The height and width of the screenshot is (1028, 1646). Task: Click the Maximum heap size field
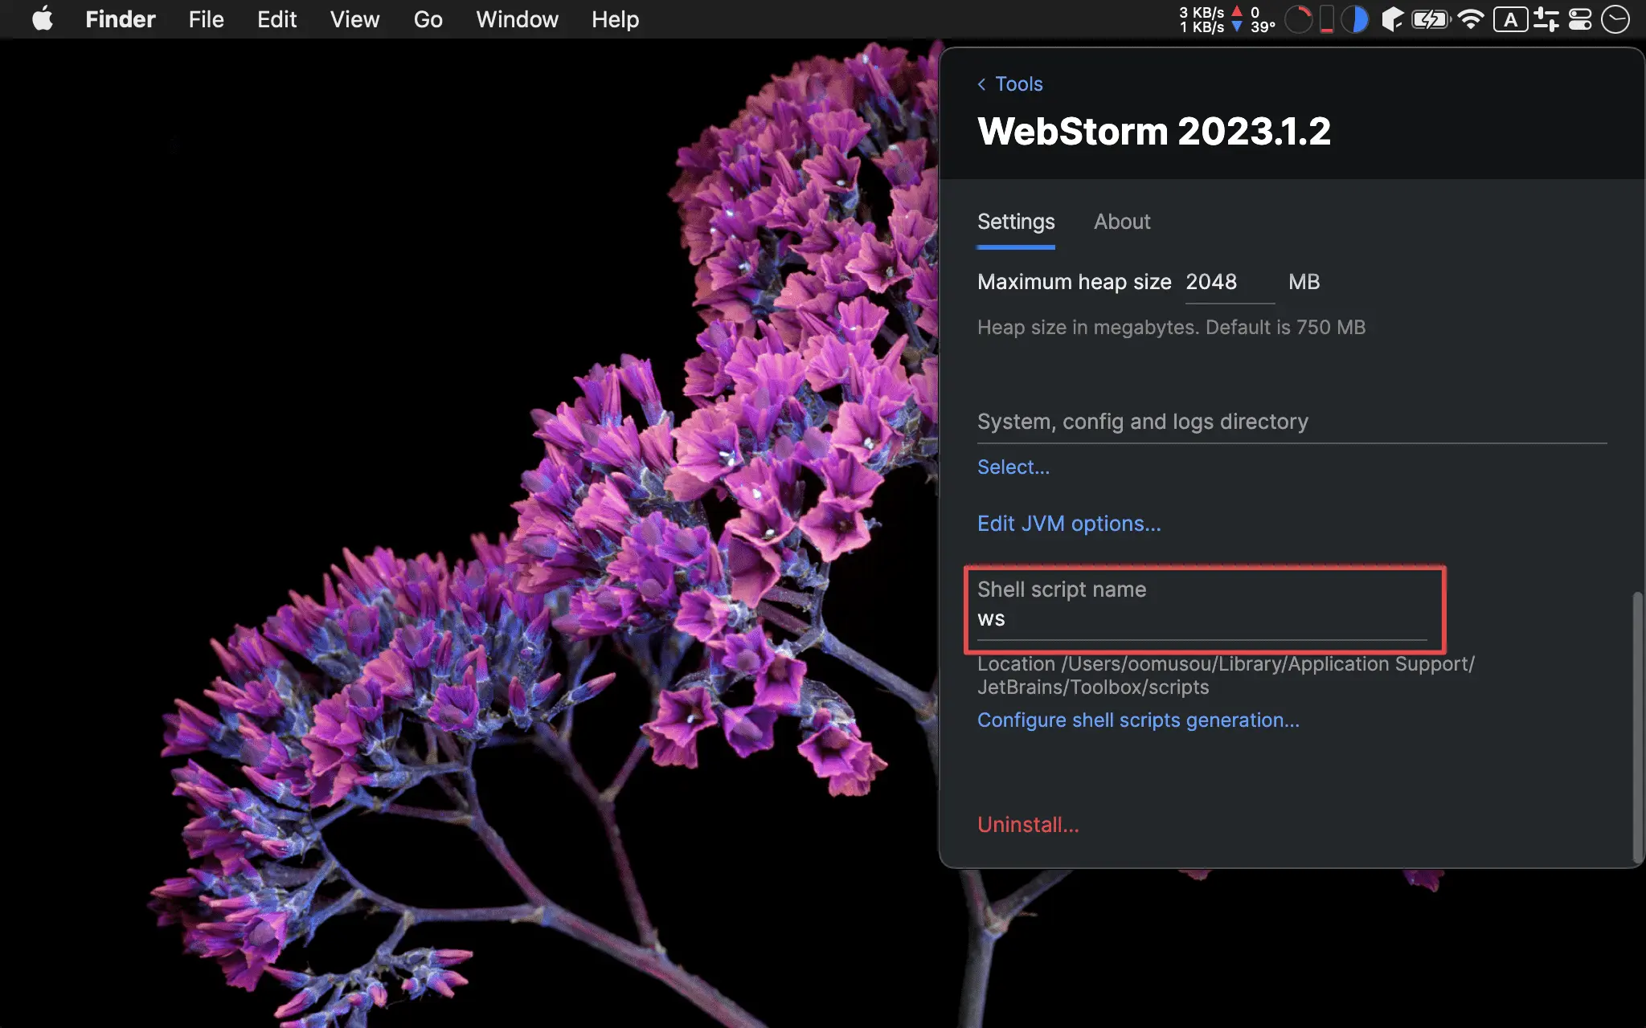click(1229, 283)
